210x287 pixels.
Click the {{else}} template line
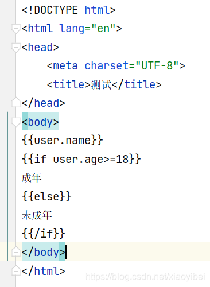pyautogui.click(x=46, y=196)
